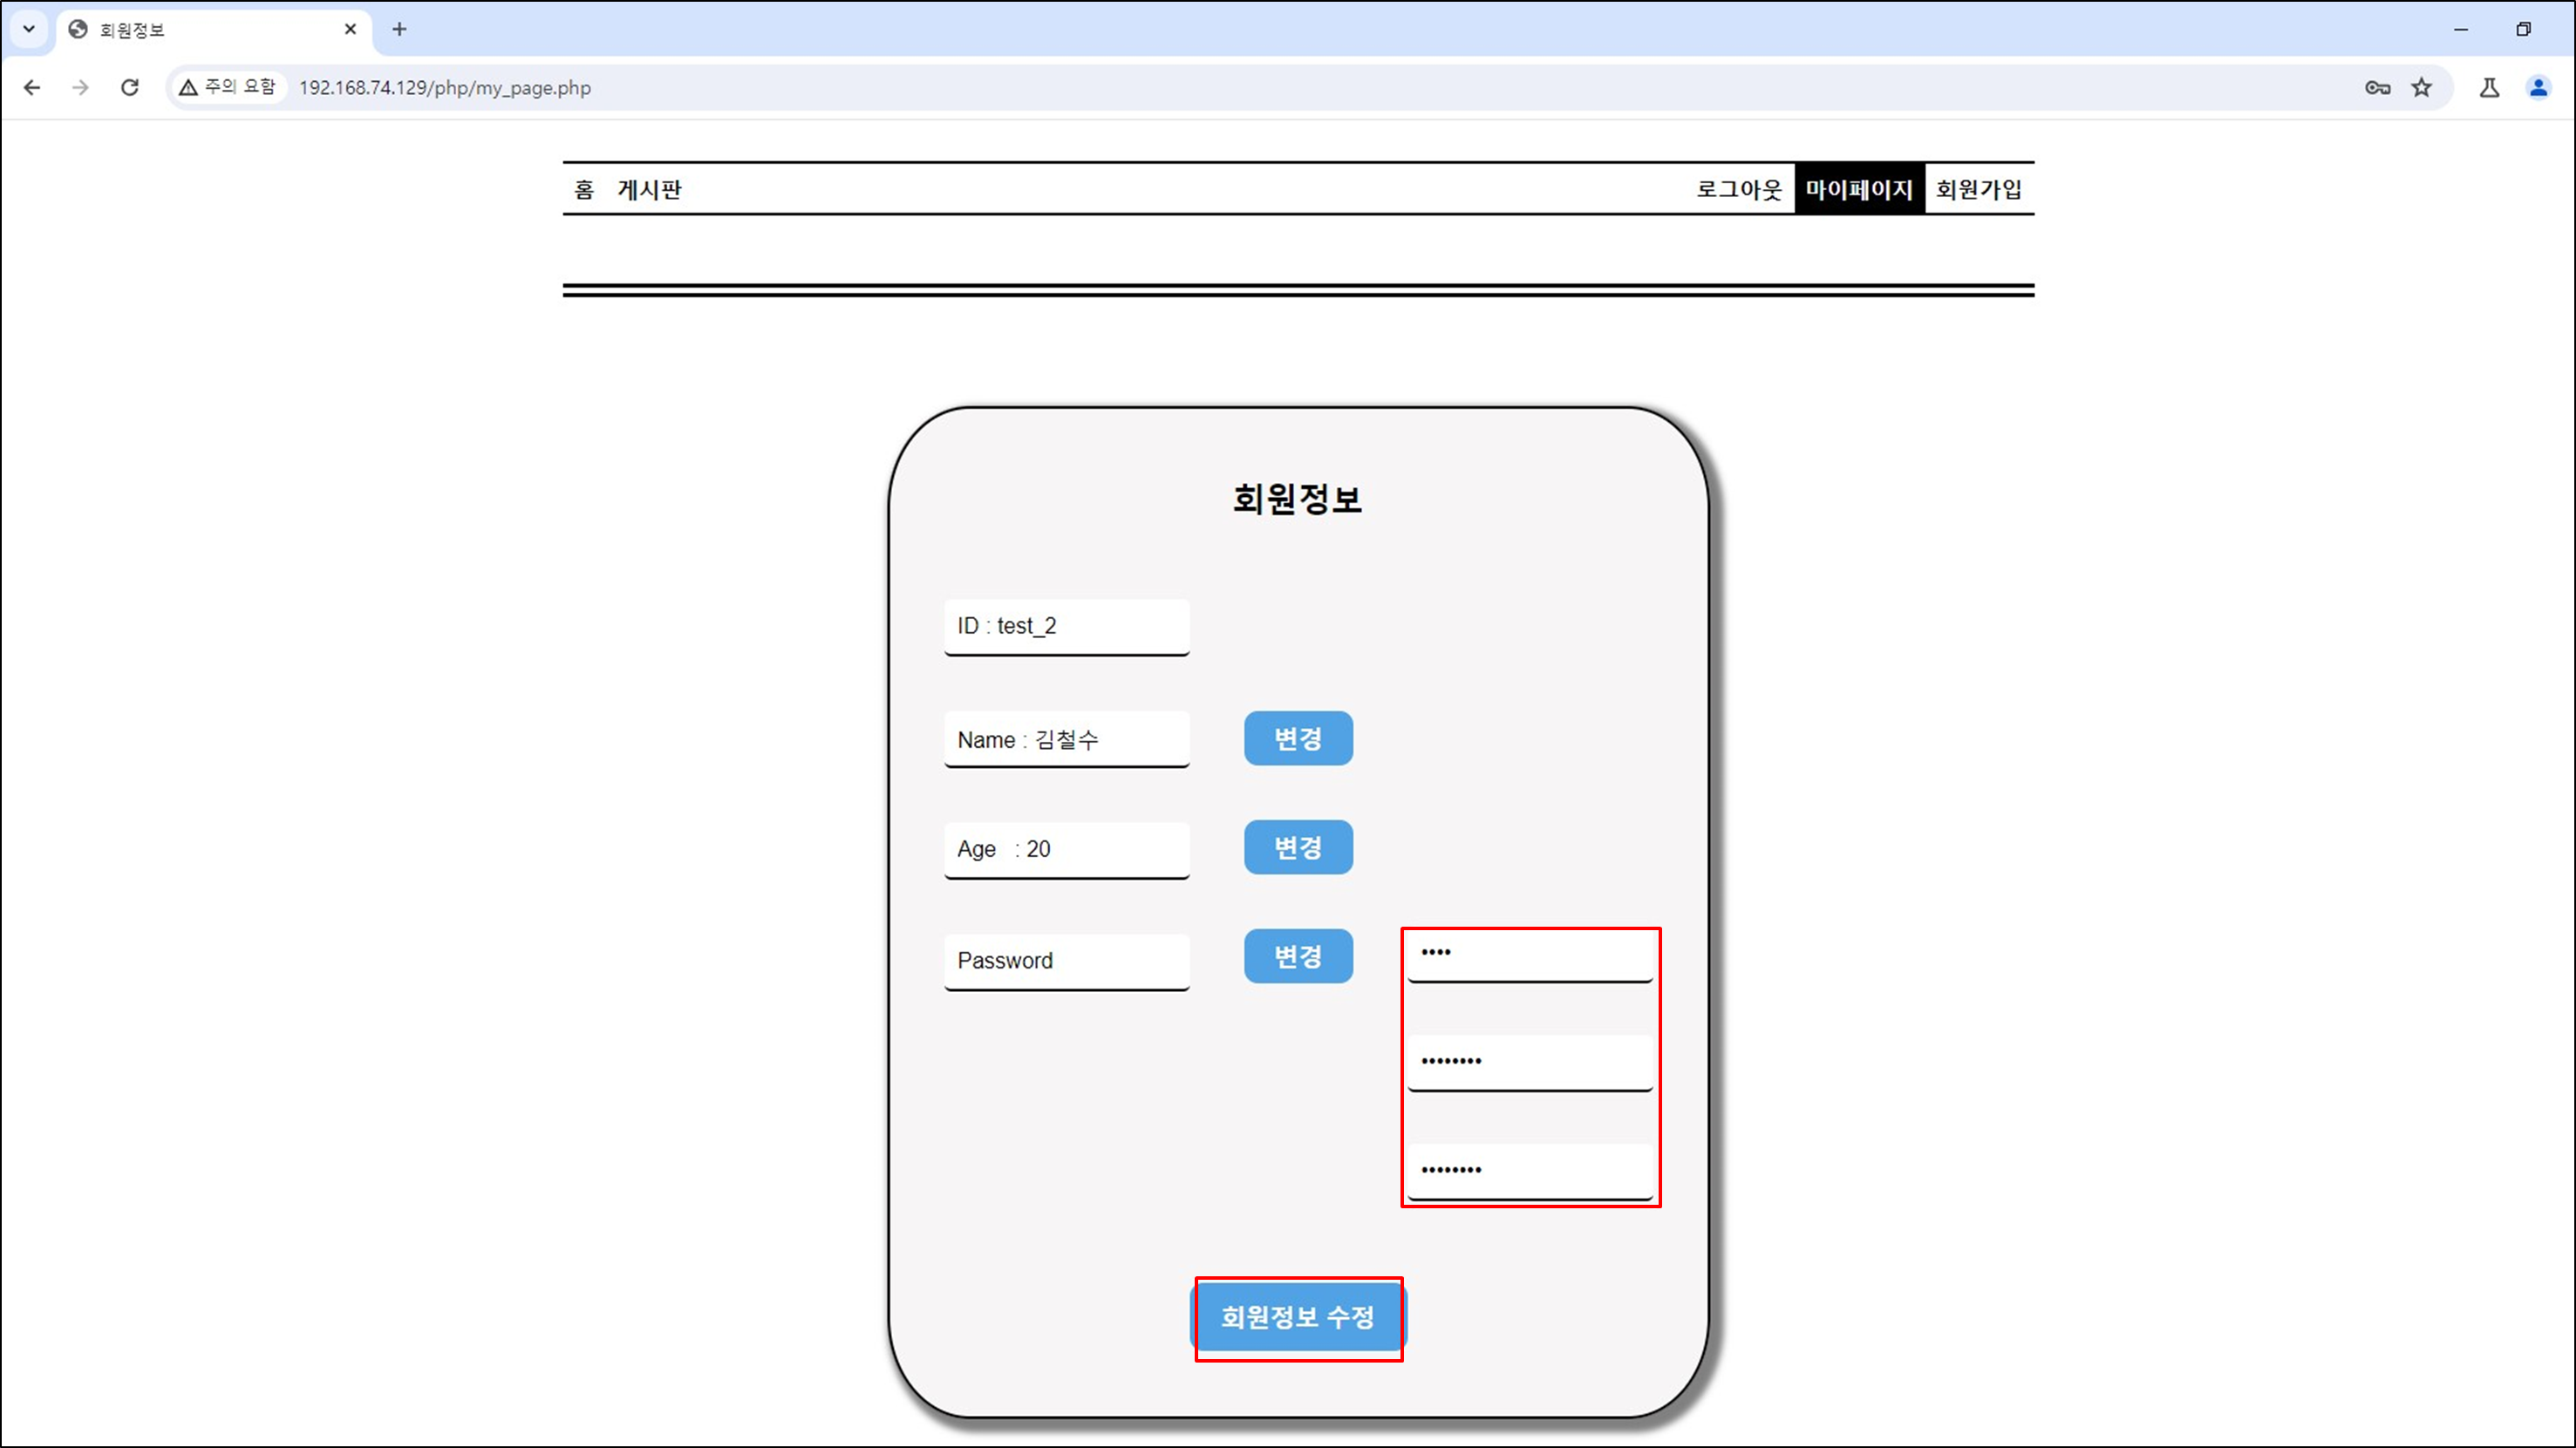Open the tab search dropdown arrow
Screen dimensions: 2576x1448
[29, 29]
